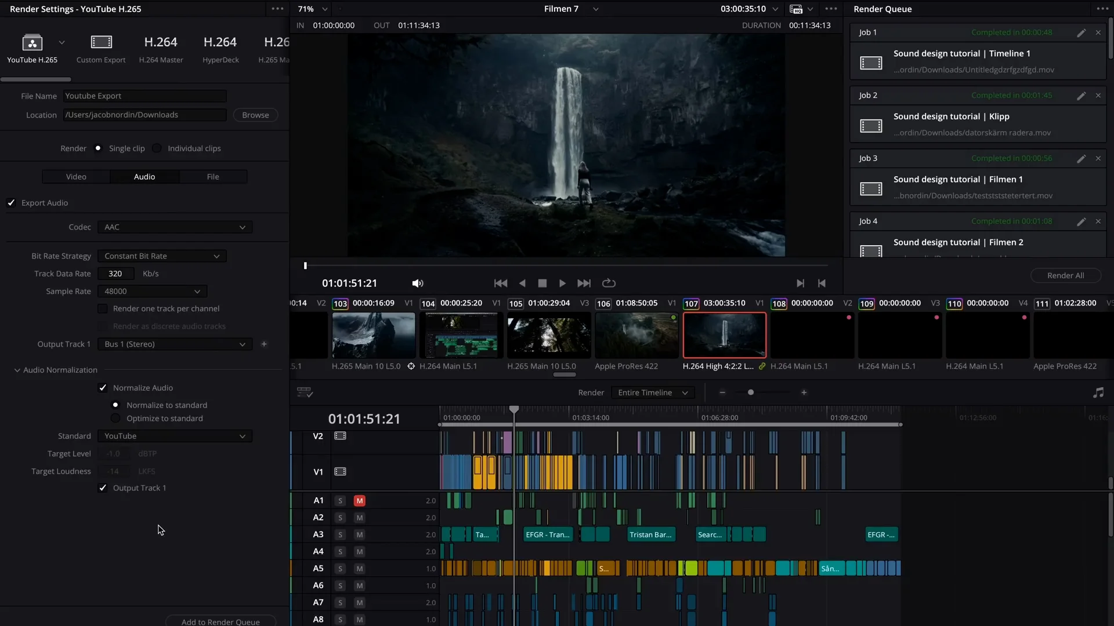Click the Browse location button

[255, 115]
